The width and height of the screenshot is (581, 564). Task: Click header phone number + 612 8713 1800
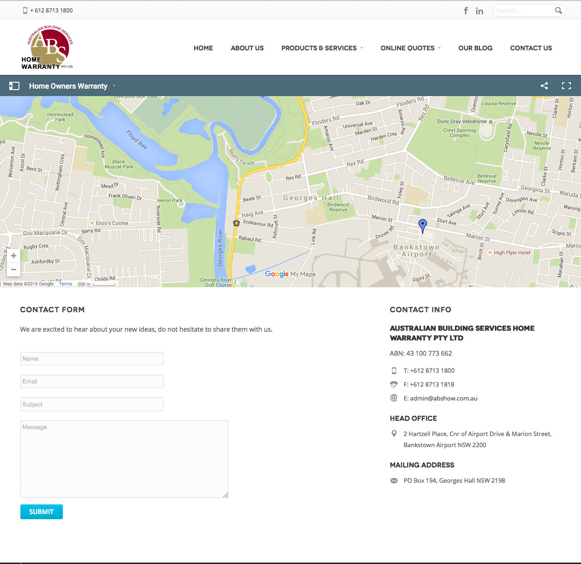pyautogui.click(x=51, y=10)
